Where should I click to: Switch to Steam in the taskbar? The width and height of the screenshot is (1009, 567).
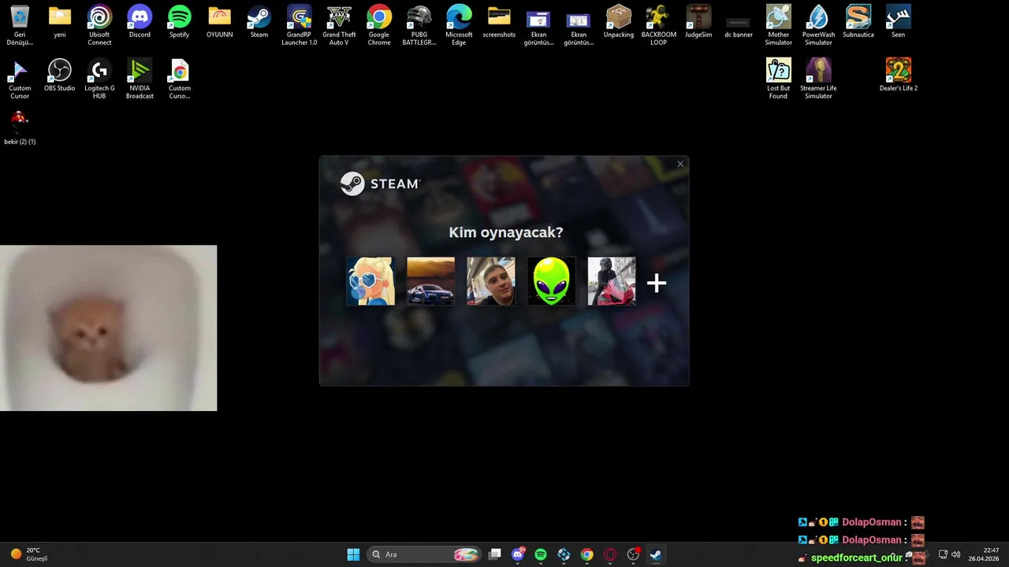pyautogui.click(x=655, y=554)
